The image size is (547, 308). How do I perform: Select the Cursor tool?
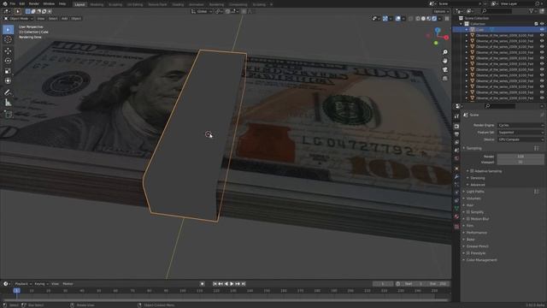pyautogui.click(x=8, y=39)
